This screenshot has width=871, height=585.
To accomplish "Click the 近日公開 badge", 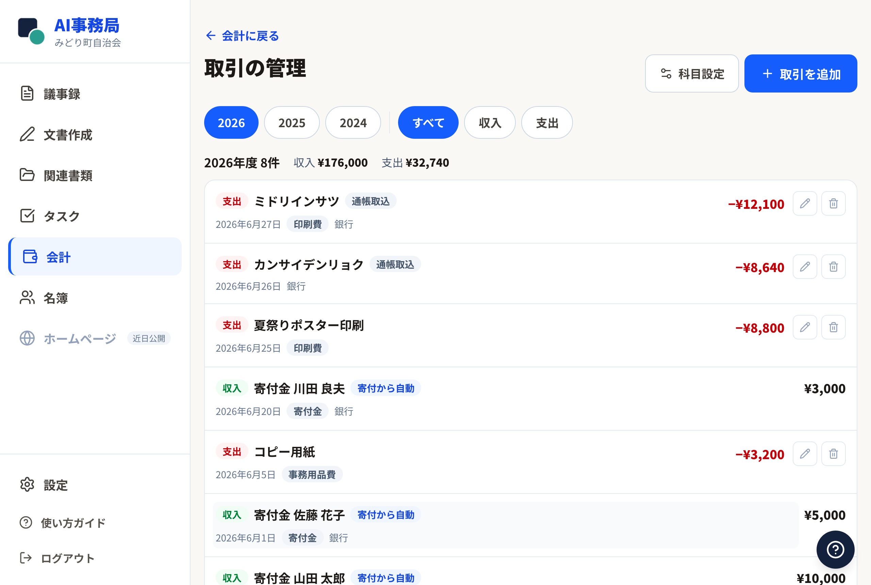I will [149, 338].
